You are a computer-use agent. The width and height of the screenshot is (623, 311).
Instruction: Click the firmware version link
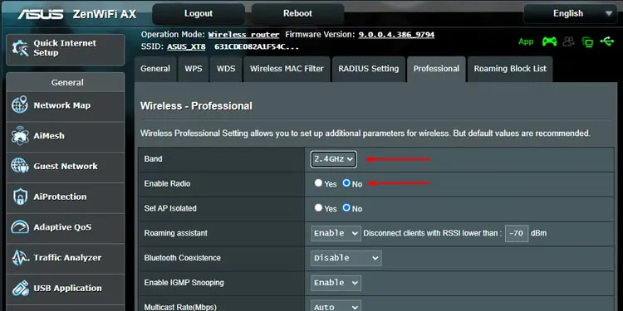tap(396, 35)
